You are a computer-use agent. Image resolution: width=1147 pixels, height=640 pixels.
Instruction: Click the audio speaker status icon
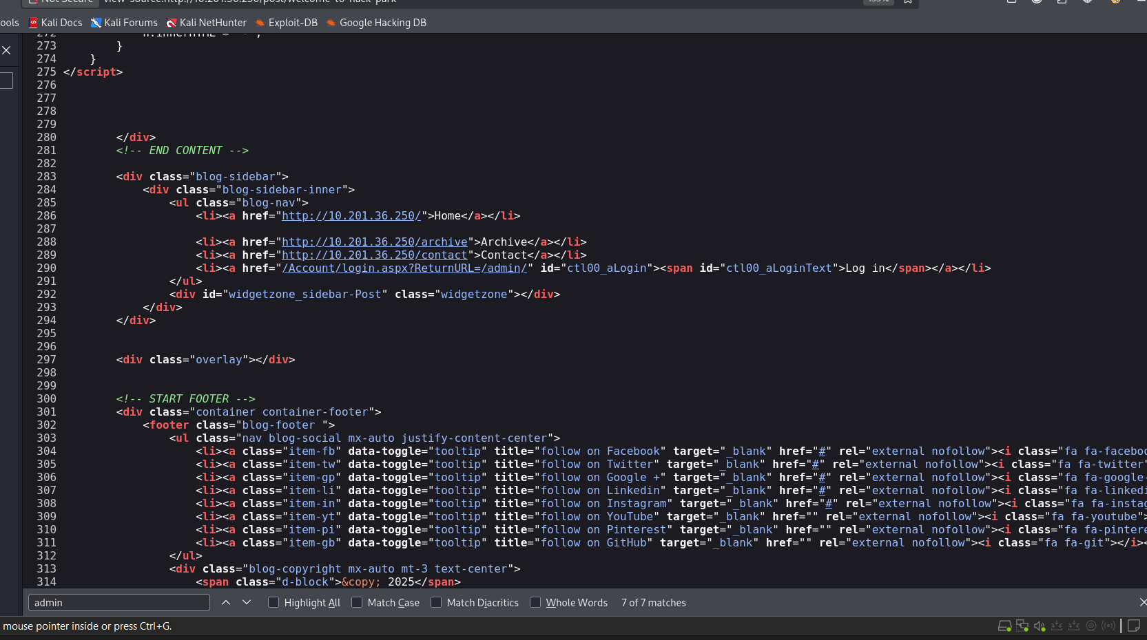(x=1040, y=626)
